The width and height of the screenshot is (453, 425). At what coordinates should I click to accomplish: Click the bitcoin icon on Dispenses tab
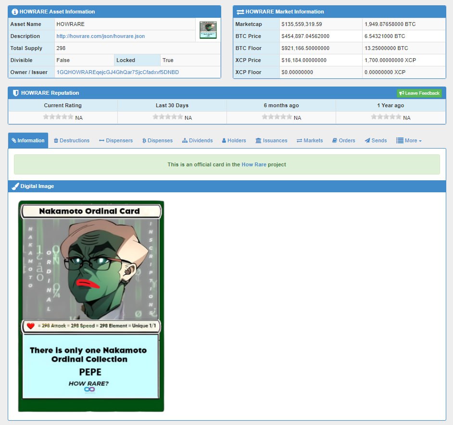coord(144,141)
